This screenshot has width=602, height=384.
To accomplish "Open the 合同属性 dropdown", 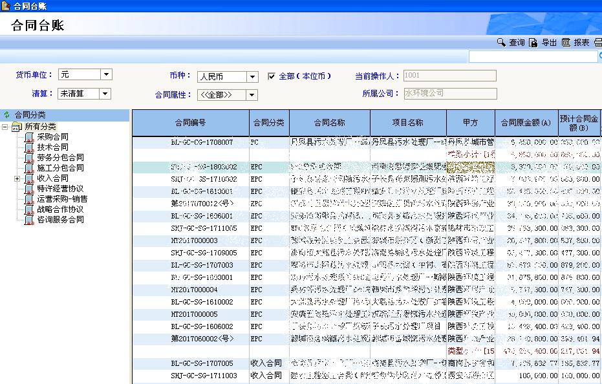I will point(252,95).
